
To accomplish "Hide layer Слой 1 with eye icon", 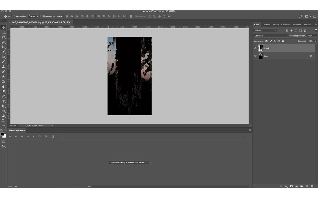I will [255, 48].
